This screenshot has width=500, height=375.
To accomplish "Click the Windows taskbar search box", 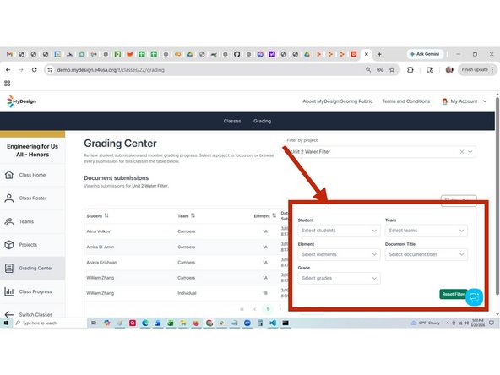I will pos(51,323).
